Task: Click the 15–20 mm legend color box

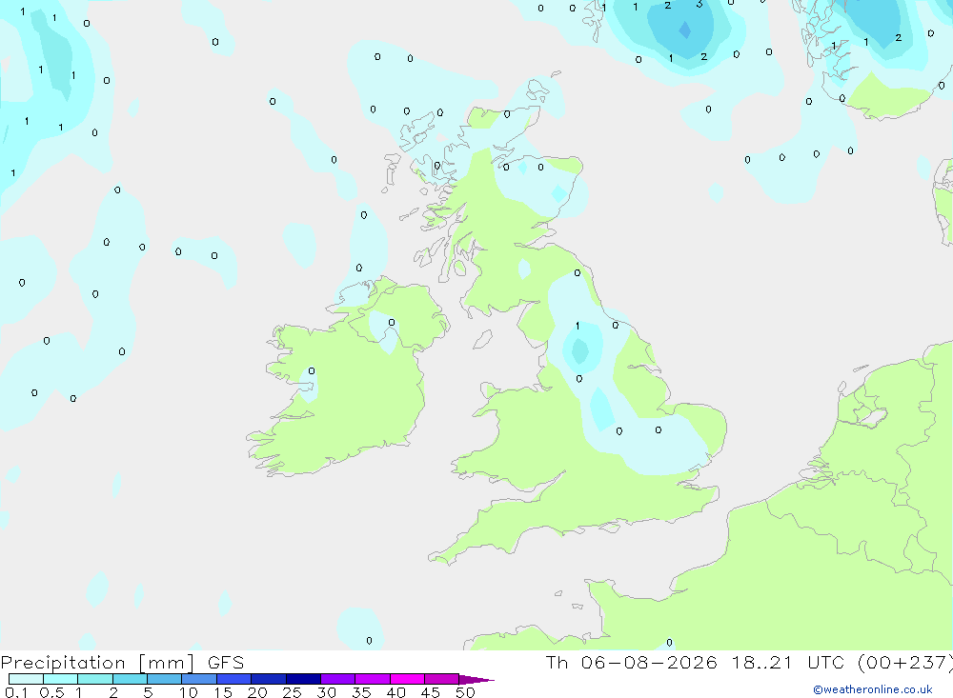Action: point(234,679)
